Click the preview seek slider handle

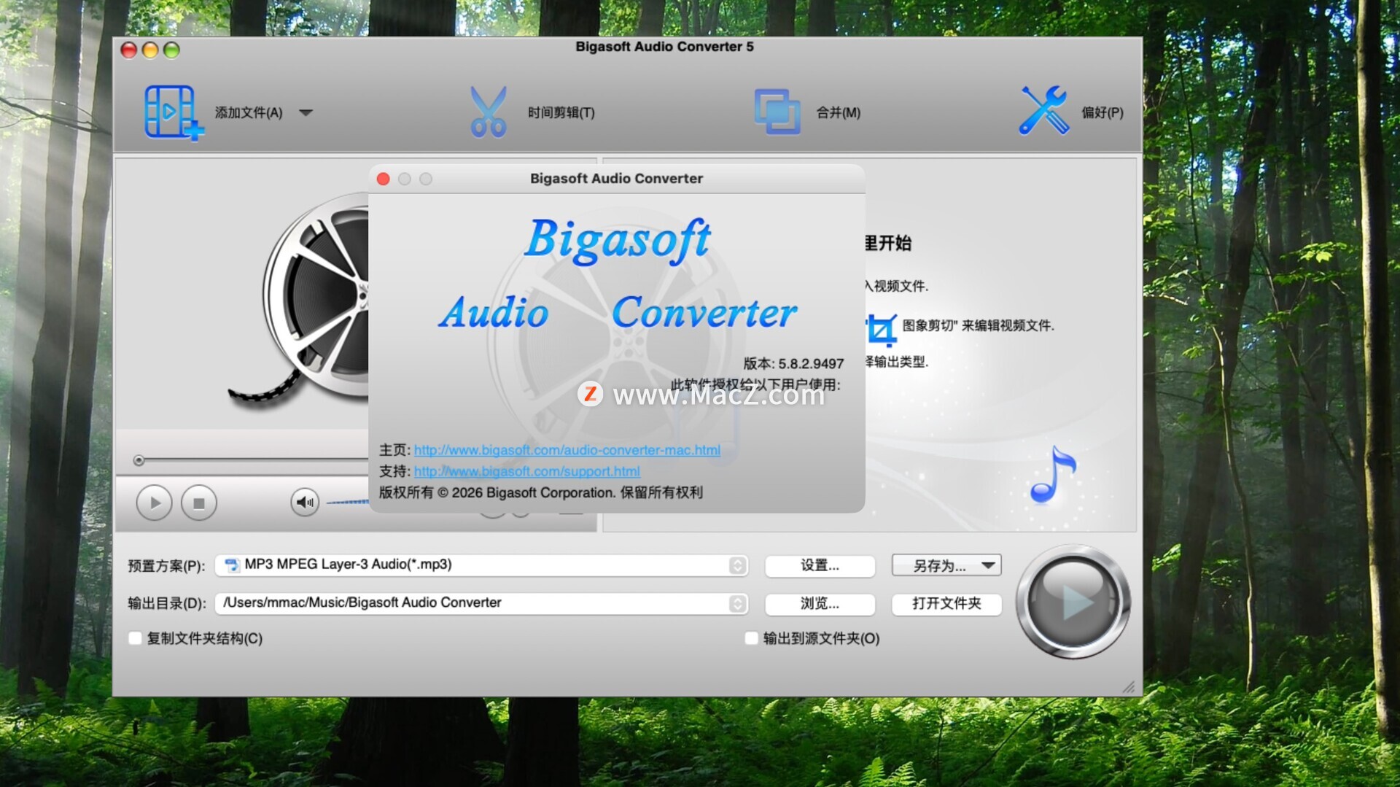139,460
